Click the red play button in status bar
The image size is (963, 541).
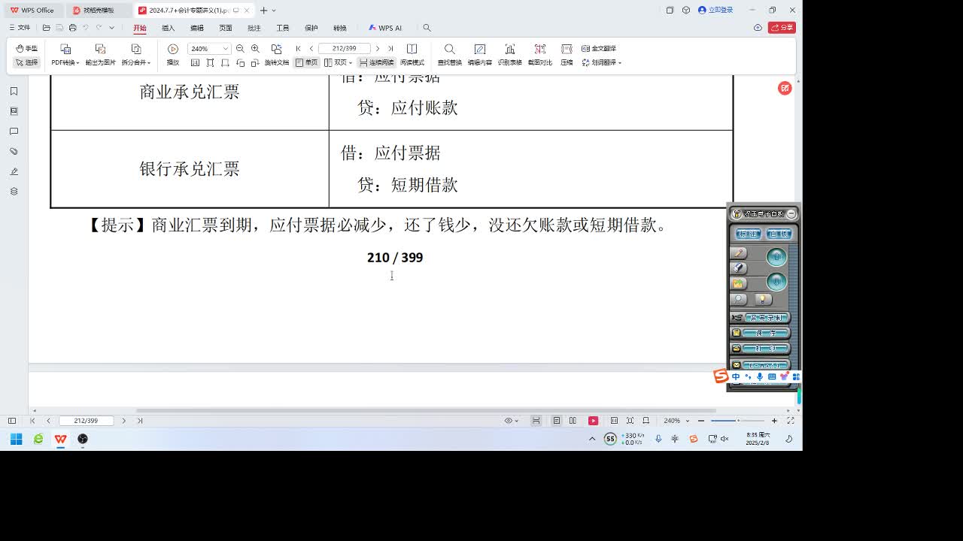(593, 421)
